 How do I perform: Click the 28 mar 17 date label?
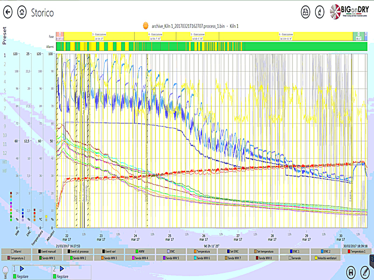click(x=272, y=238)
